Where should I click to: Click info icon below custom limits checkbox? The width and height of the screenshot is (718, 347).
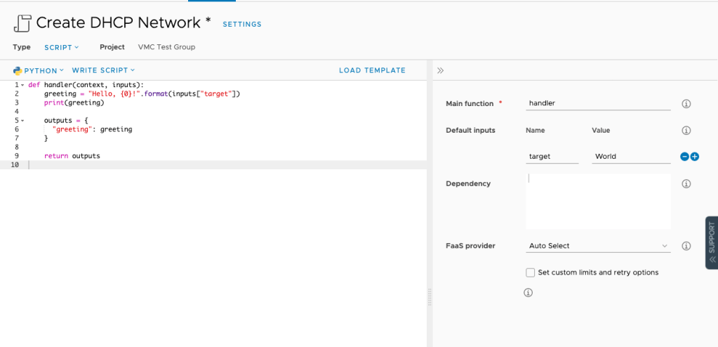coord(528,292)
